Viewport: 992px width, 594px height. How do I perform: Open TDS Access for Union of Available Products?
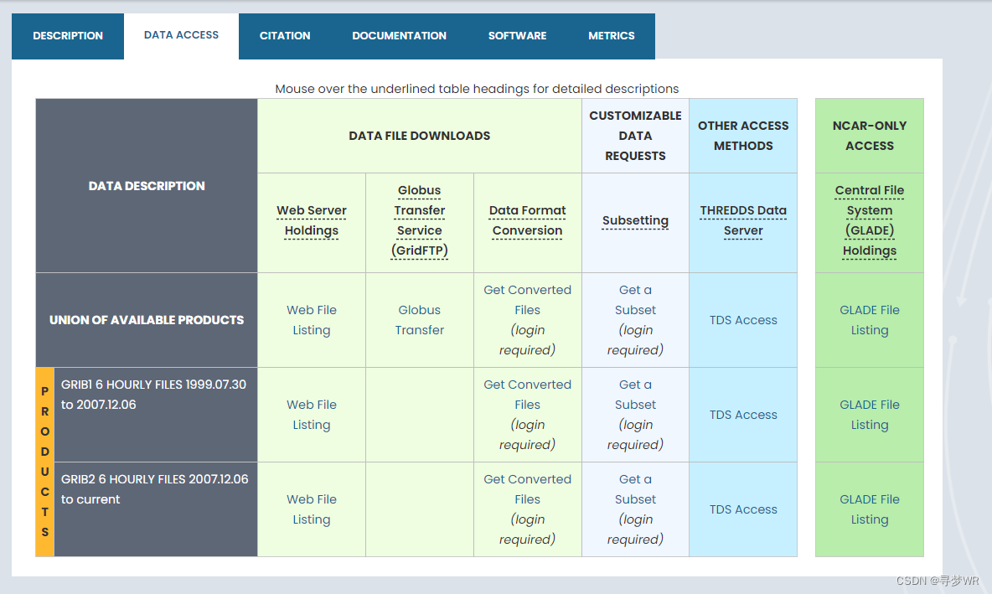coord(743,320)
